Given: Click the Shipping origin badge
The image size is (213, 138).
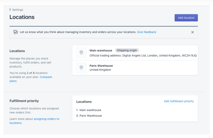Looking at the screenshot, I should click(127, 50).
